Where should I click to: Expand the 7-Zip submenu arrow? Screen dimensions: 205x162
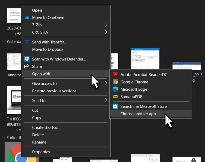pos(106,25)
